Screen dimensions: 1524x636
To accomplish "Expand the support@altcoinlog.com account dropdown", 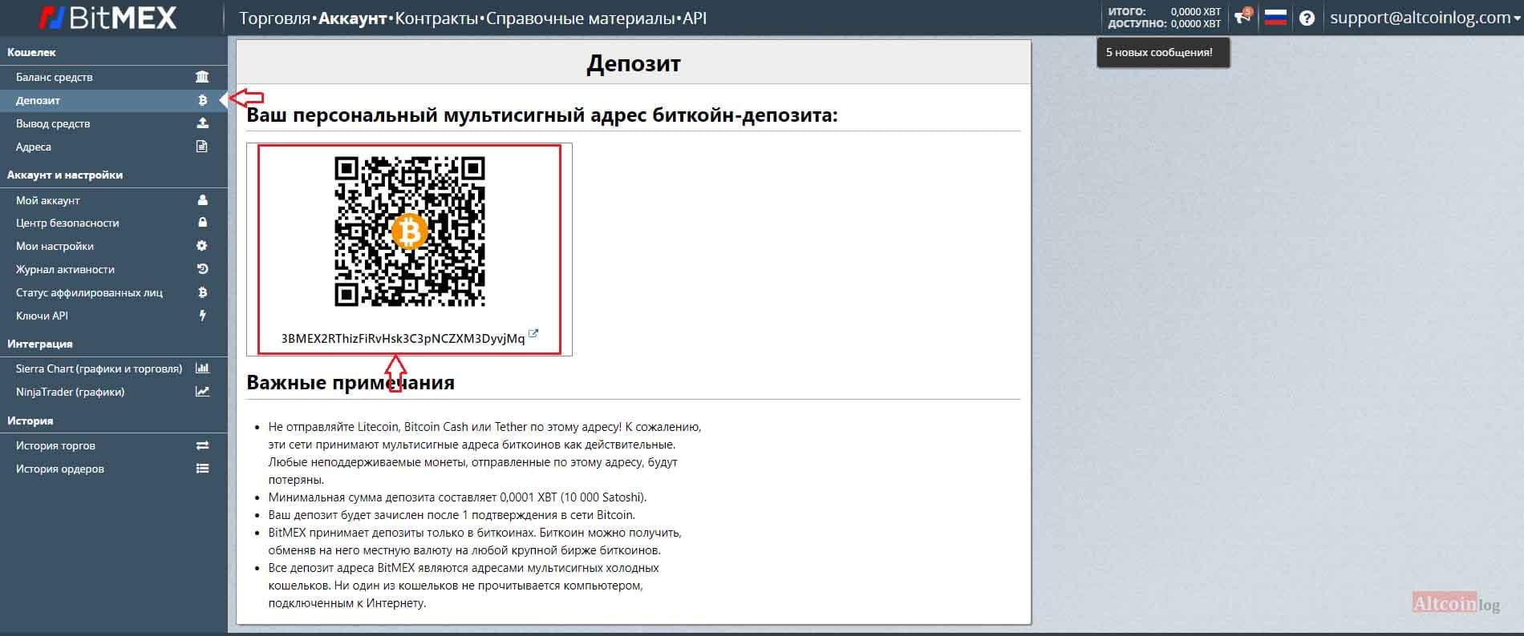I will tap(1425, 18).
